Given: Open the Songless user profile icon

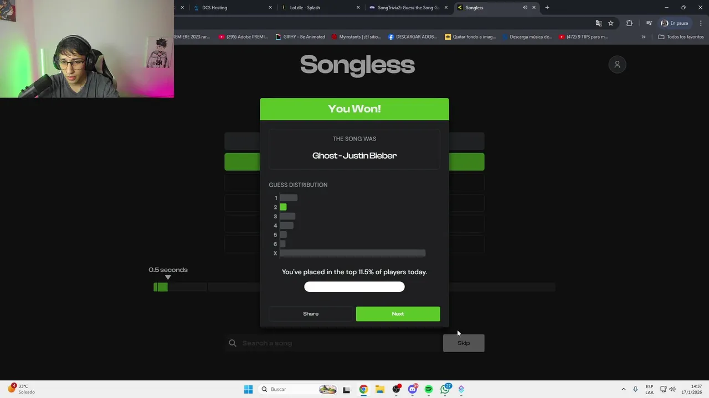Looking at the screenshot, I should tap(617, 65).
